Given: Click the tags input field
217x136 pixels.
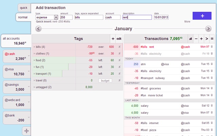Looking at the screenshot, I should coord(89,17).
